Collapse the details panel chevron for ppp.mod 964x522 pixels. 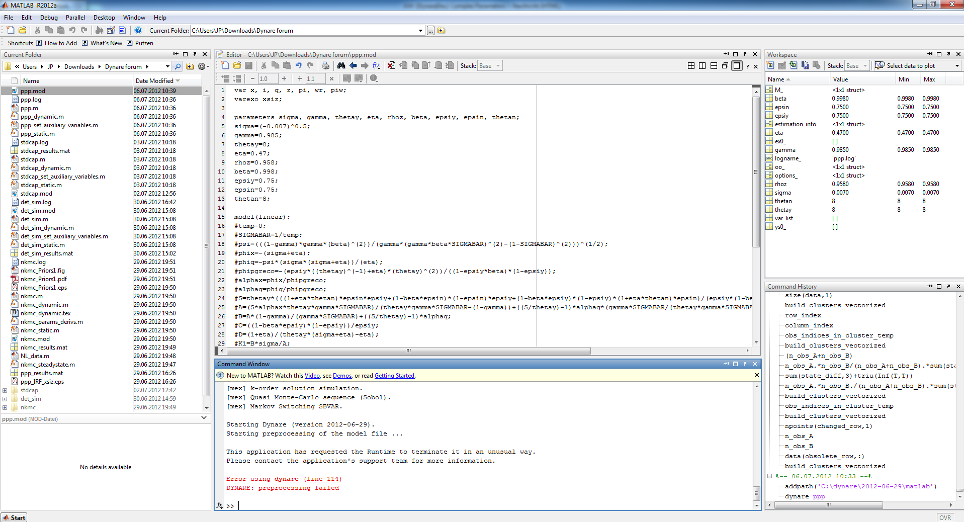[204, 418]
